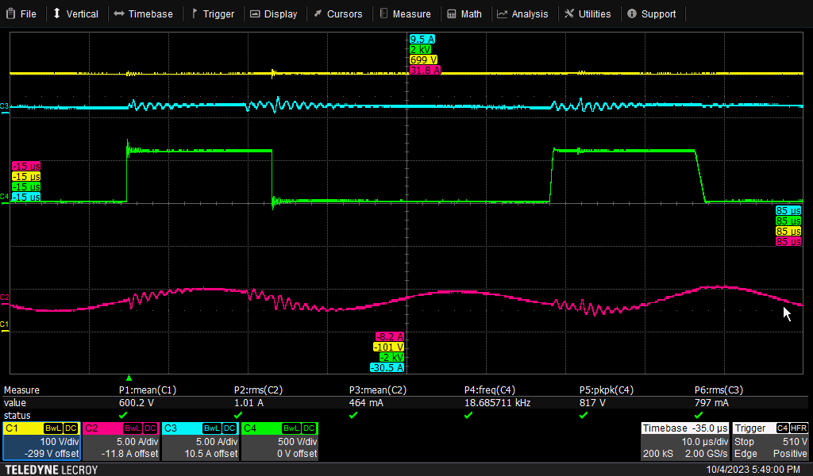Click the Measure ruler icon
This screenshot has height=476, width=813.
pyautogui.click(x=383, y=13)
